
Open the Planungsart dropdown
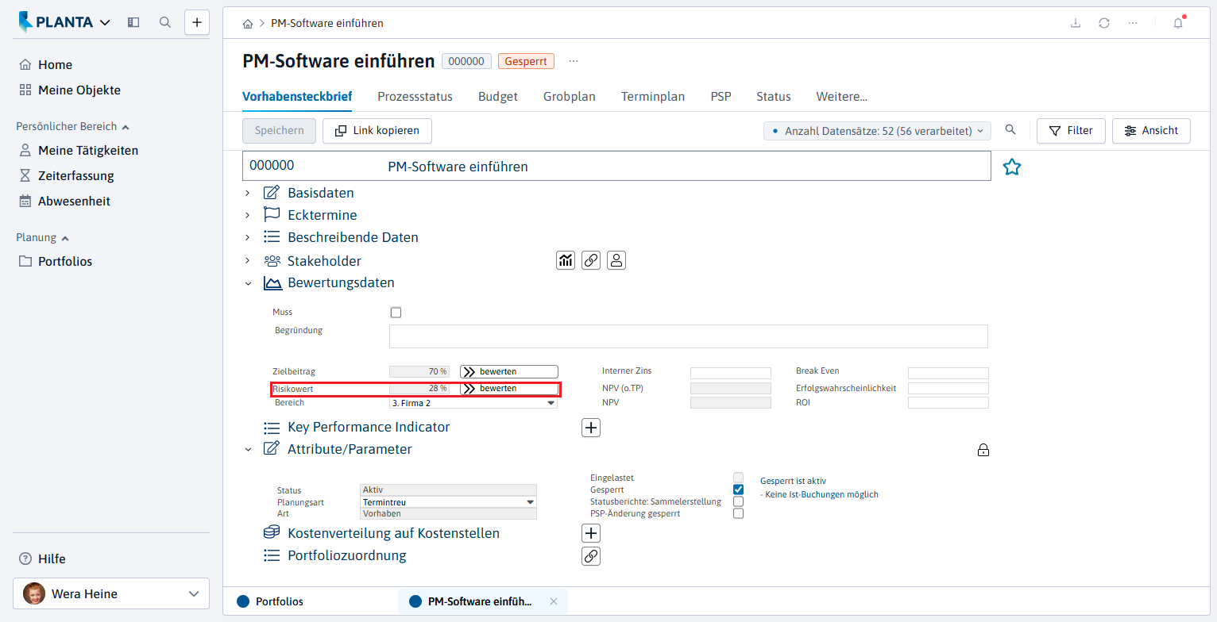[448, 502]
